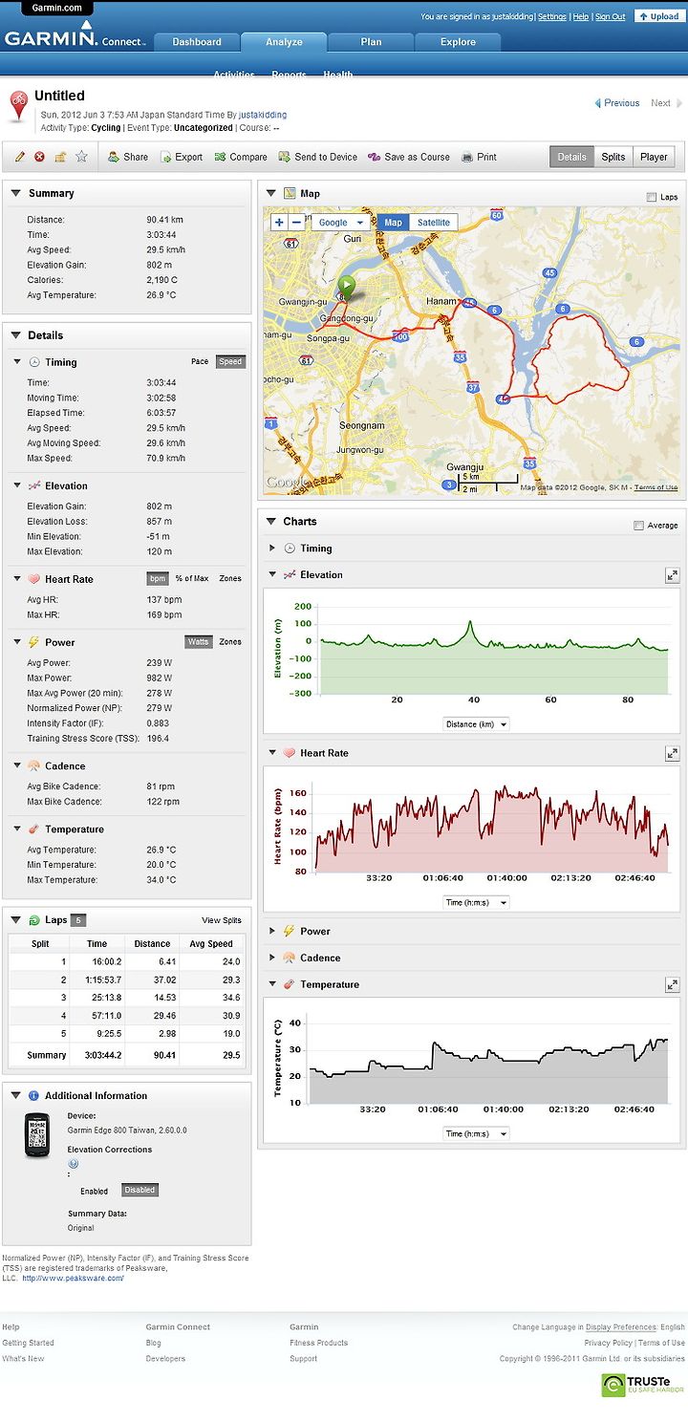Expand the Cadence chart section
Viewport: 688px width, 1421px height.
click(x=272, y=958)
